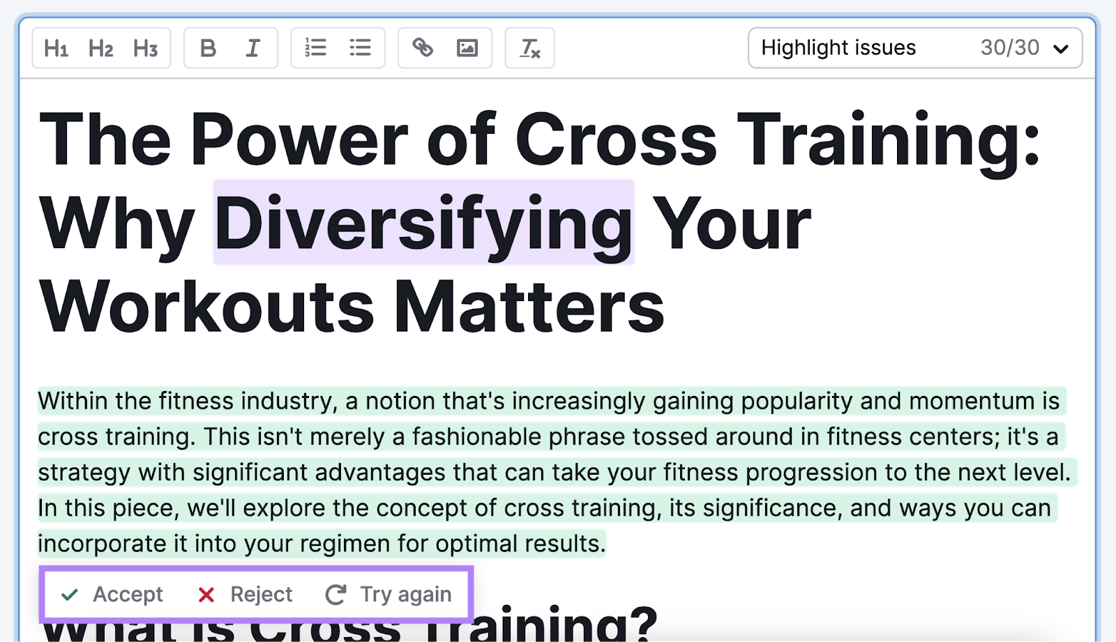
Task: Toggle bold formatting
Action: click(208, 48)
